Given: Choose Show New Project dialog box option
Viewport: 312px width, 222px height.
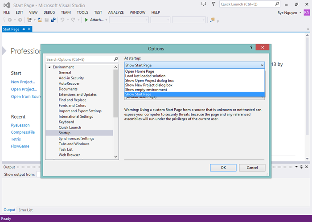Looking at the screenshot, I should 194,85.
